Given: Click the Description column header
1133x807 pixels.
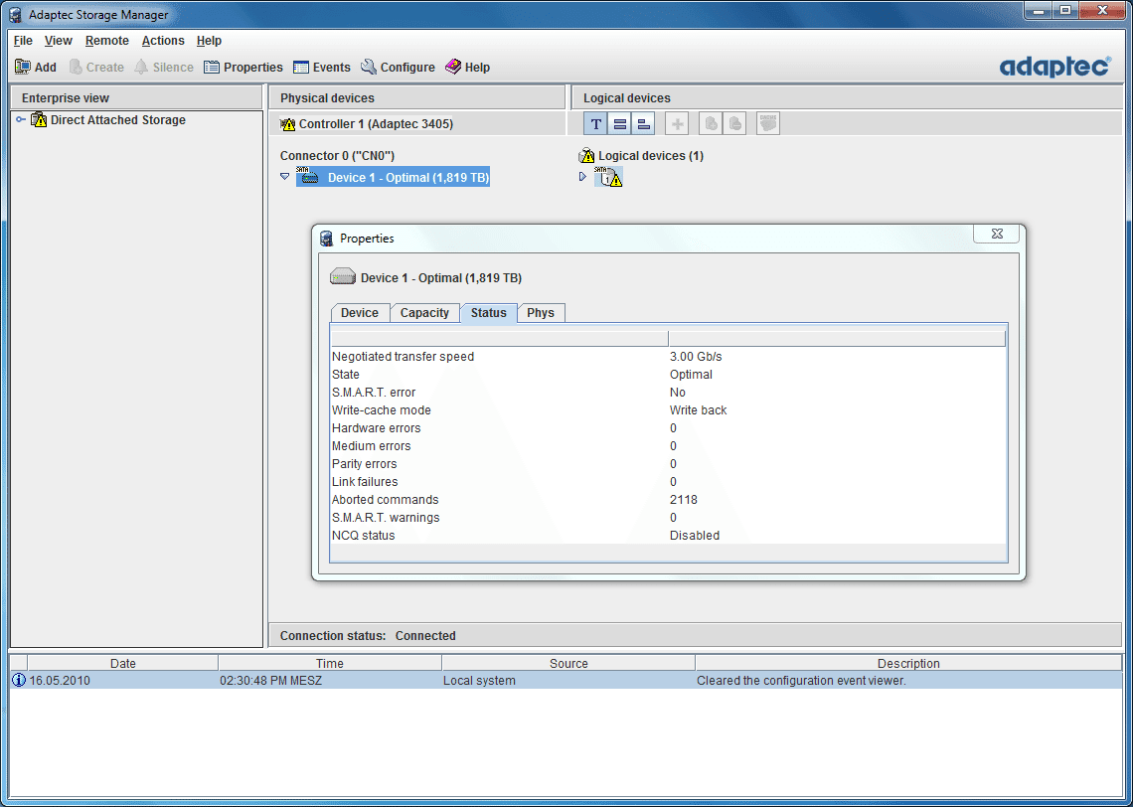Looking at the screenshot, I should (x=908, y=663).
